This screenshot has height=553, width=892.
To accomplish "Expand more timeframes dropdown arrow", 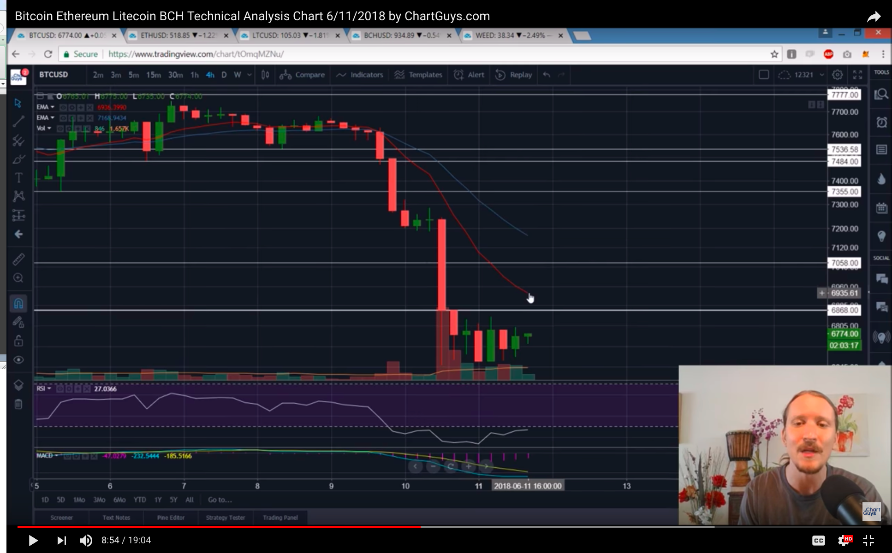I will pos(250,75).
